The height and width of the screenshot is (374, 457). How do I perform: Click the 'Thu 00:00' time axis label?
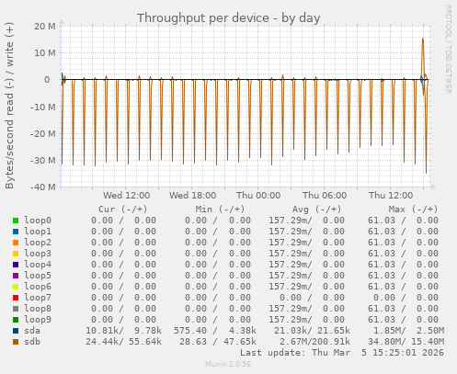(x=258, y=196)
